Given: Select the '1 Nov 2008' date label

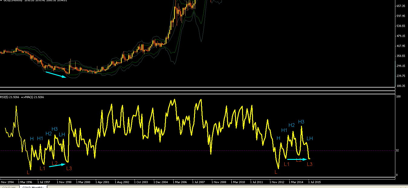Looking at the screenshot, I should tap(219, 182).
